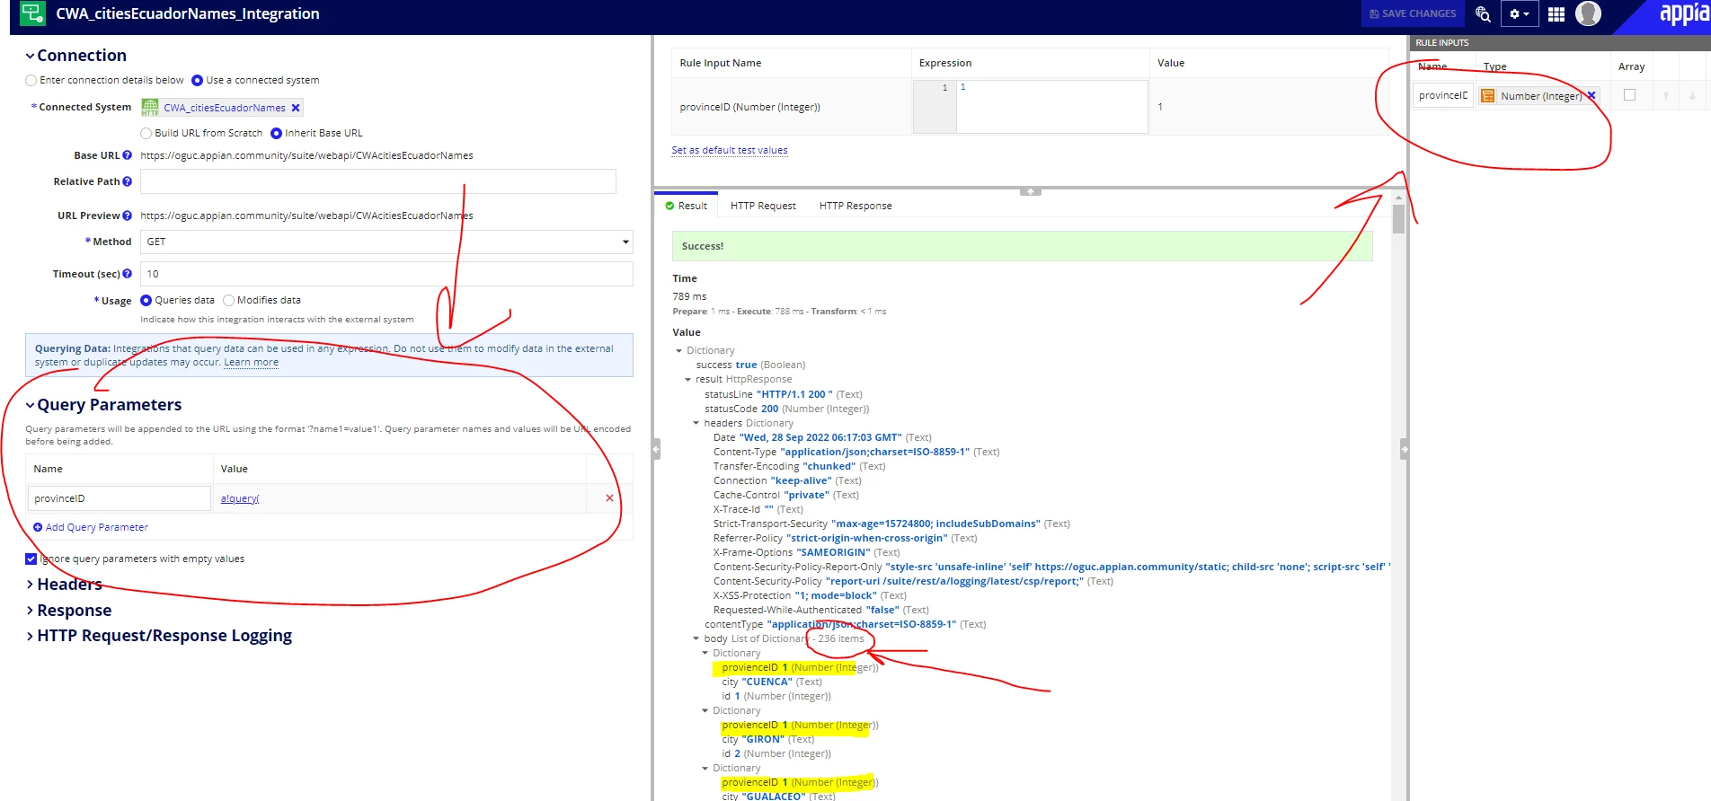The height and width of the screenshot is (801, 1711).
Task: Switch to the Result tab
Action: coord(687,206)
